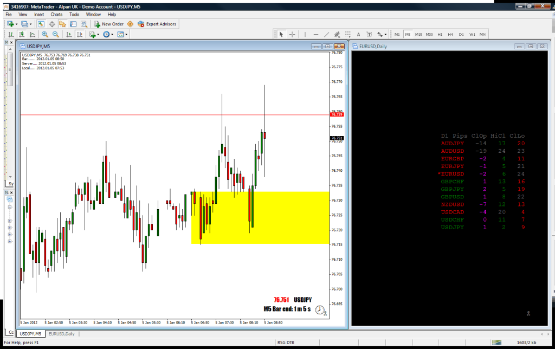Screen dimensions: 555x349
Task: Click RSG DTB in status bar
Action: click(x=286, y=342)
